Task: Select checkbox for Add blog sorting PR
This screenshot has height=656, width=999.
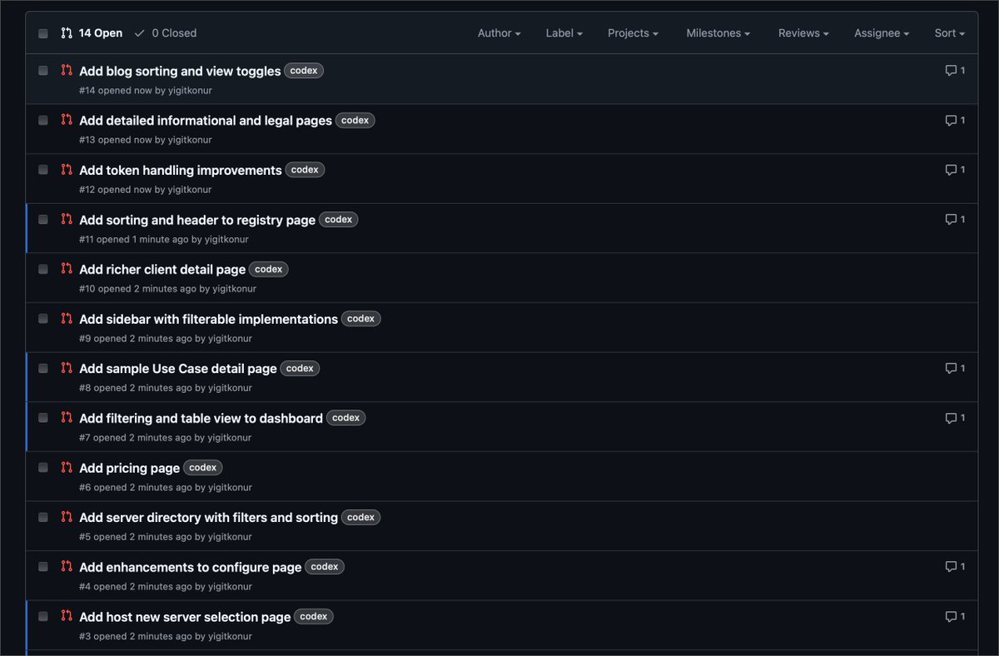Action: coord(43,71)
